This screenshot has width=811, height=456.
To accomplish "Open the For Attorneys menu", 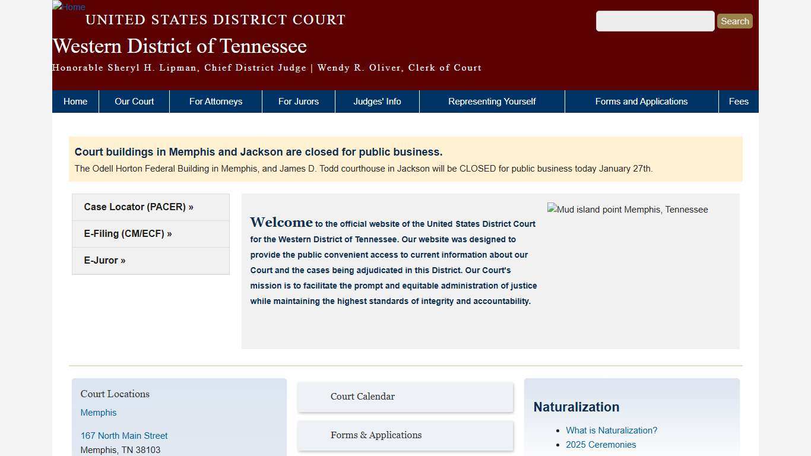I will [x=216, y=101].
